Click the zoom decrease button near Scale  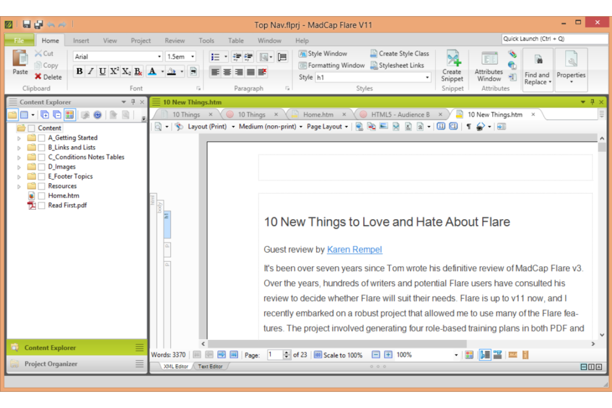375,355
